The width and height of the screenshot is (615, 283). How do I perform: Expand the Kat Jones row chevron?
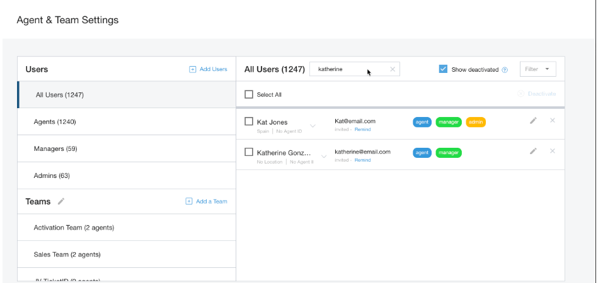[313, 125]
